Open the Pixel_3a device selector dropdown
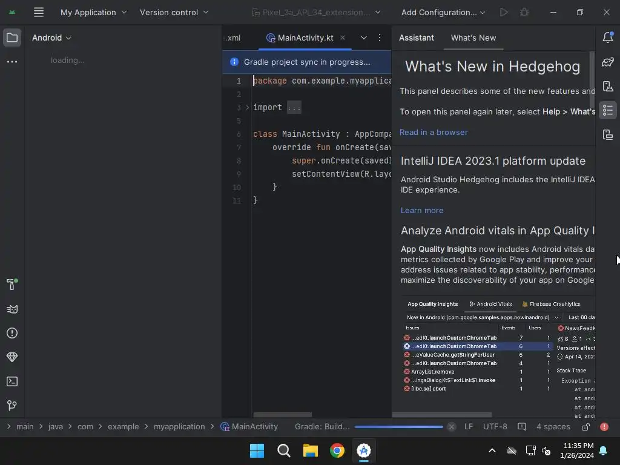620x465 pixels. (x=316, y=12)
